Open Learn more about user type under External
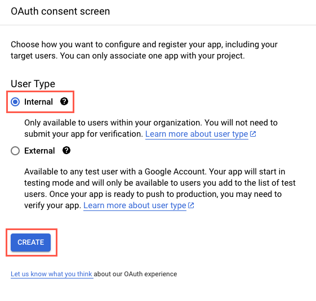This screenshot has width=316, height=301. (x=135, y=205)
